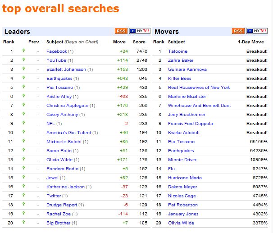
Task: Open the Gulnara Karimova link
Action: click(187, 70)
